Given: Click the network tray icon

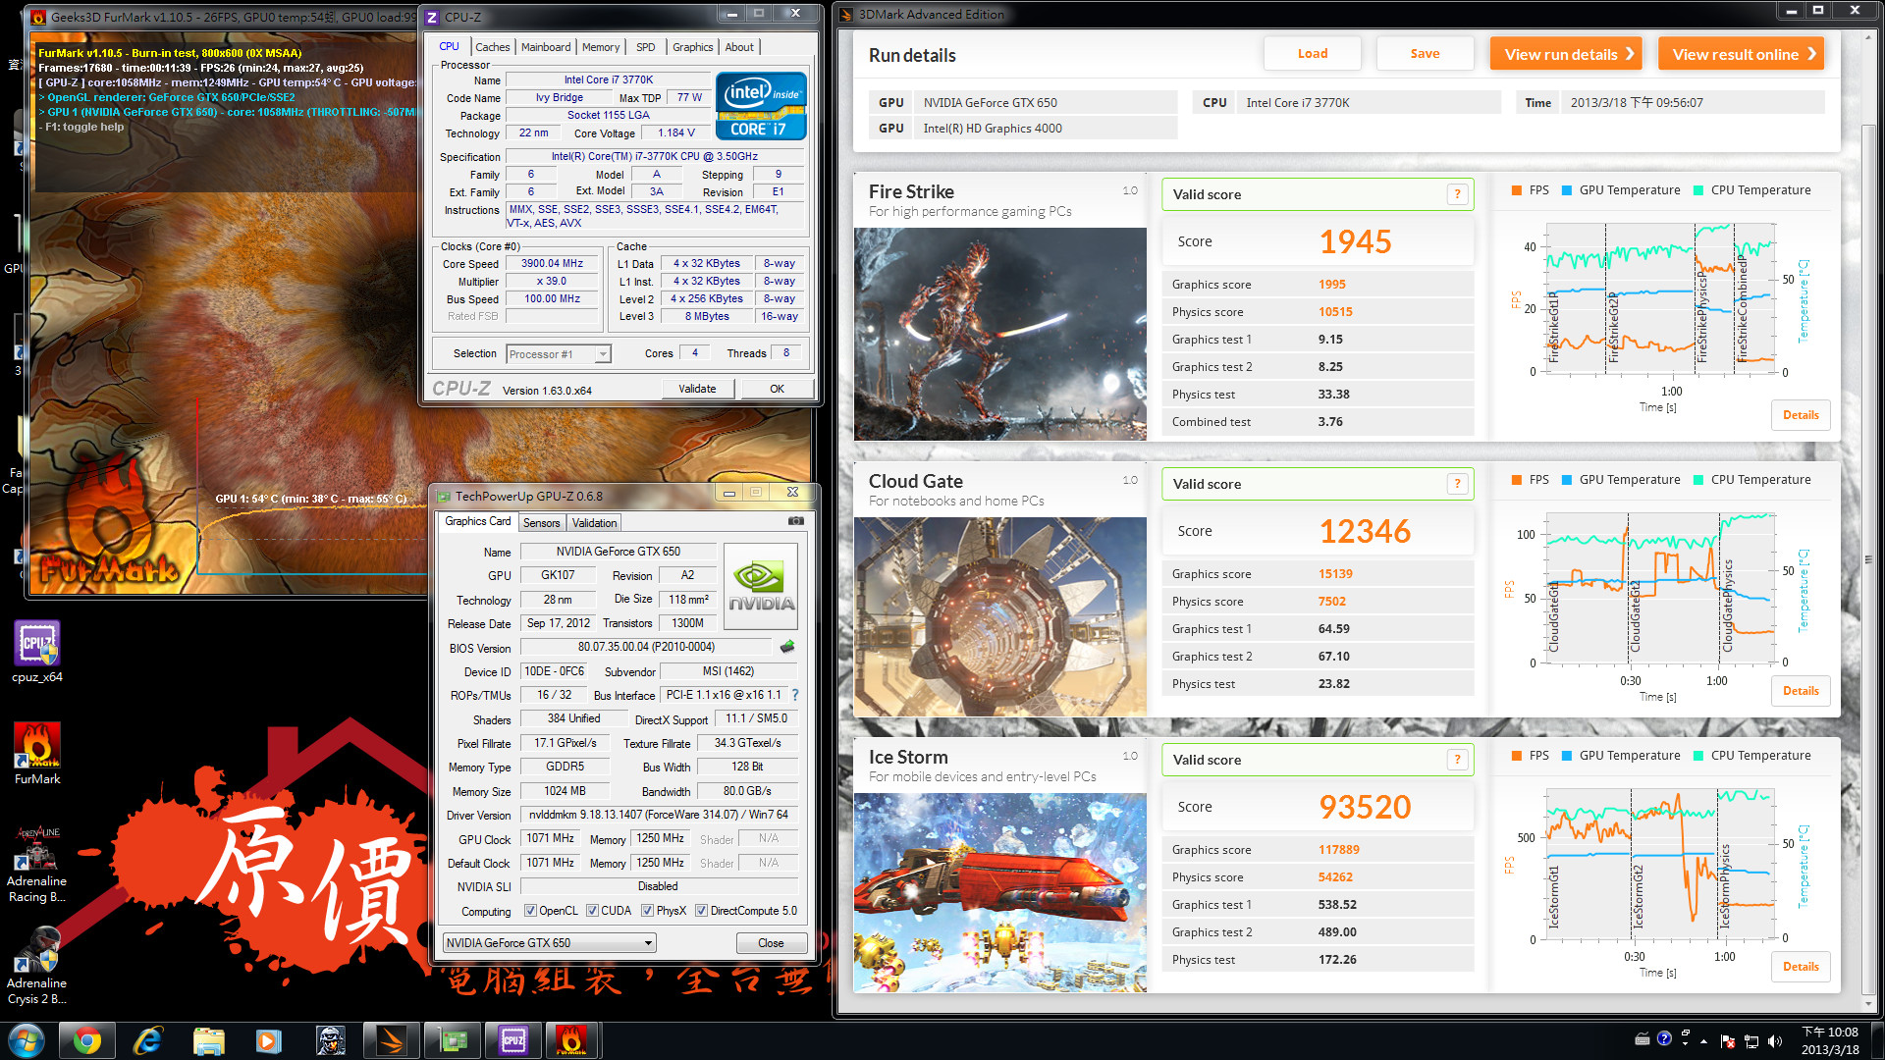Looking at the screenshot, I should [x=1750, y=1041].
